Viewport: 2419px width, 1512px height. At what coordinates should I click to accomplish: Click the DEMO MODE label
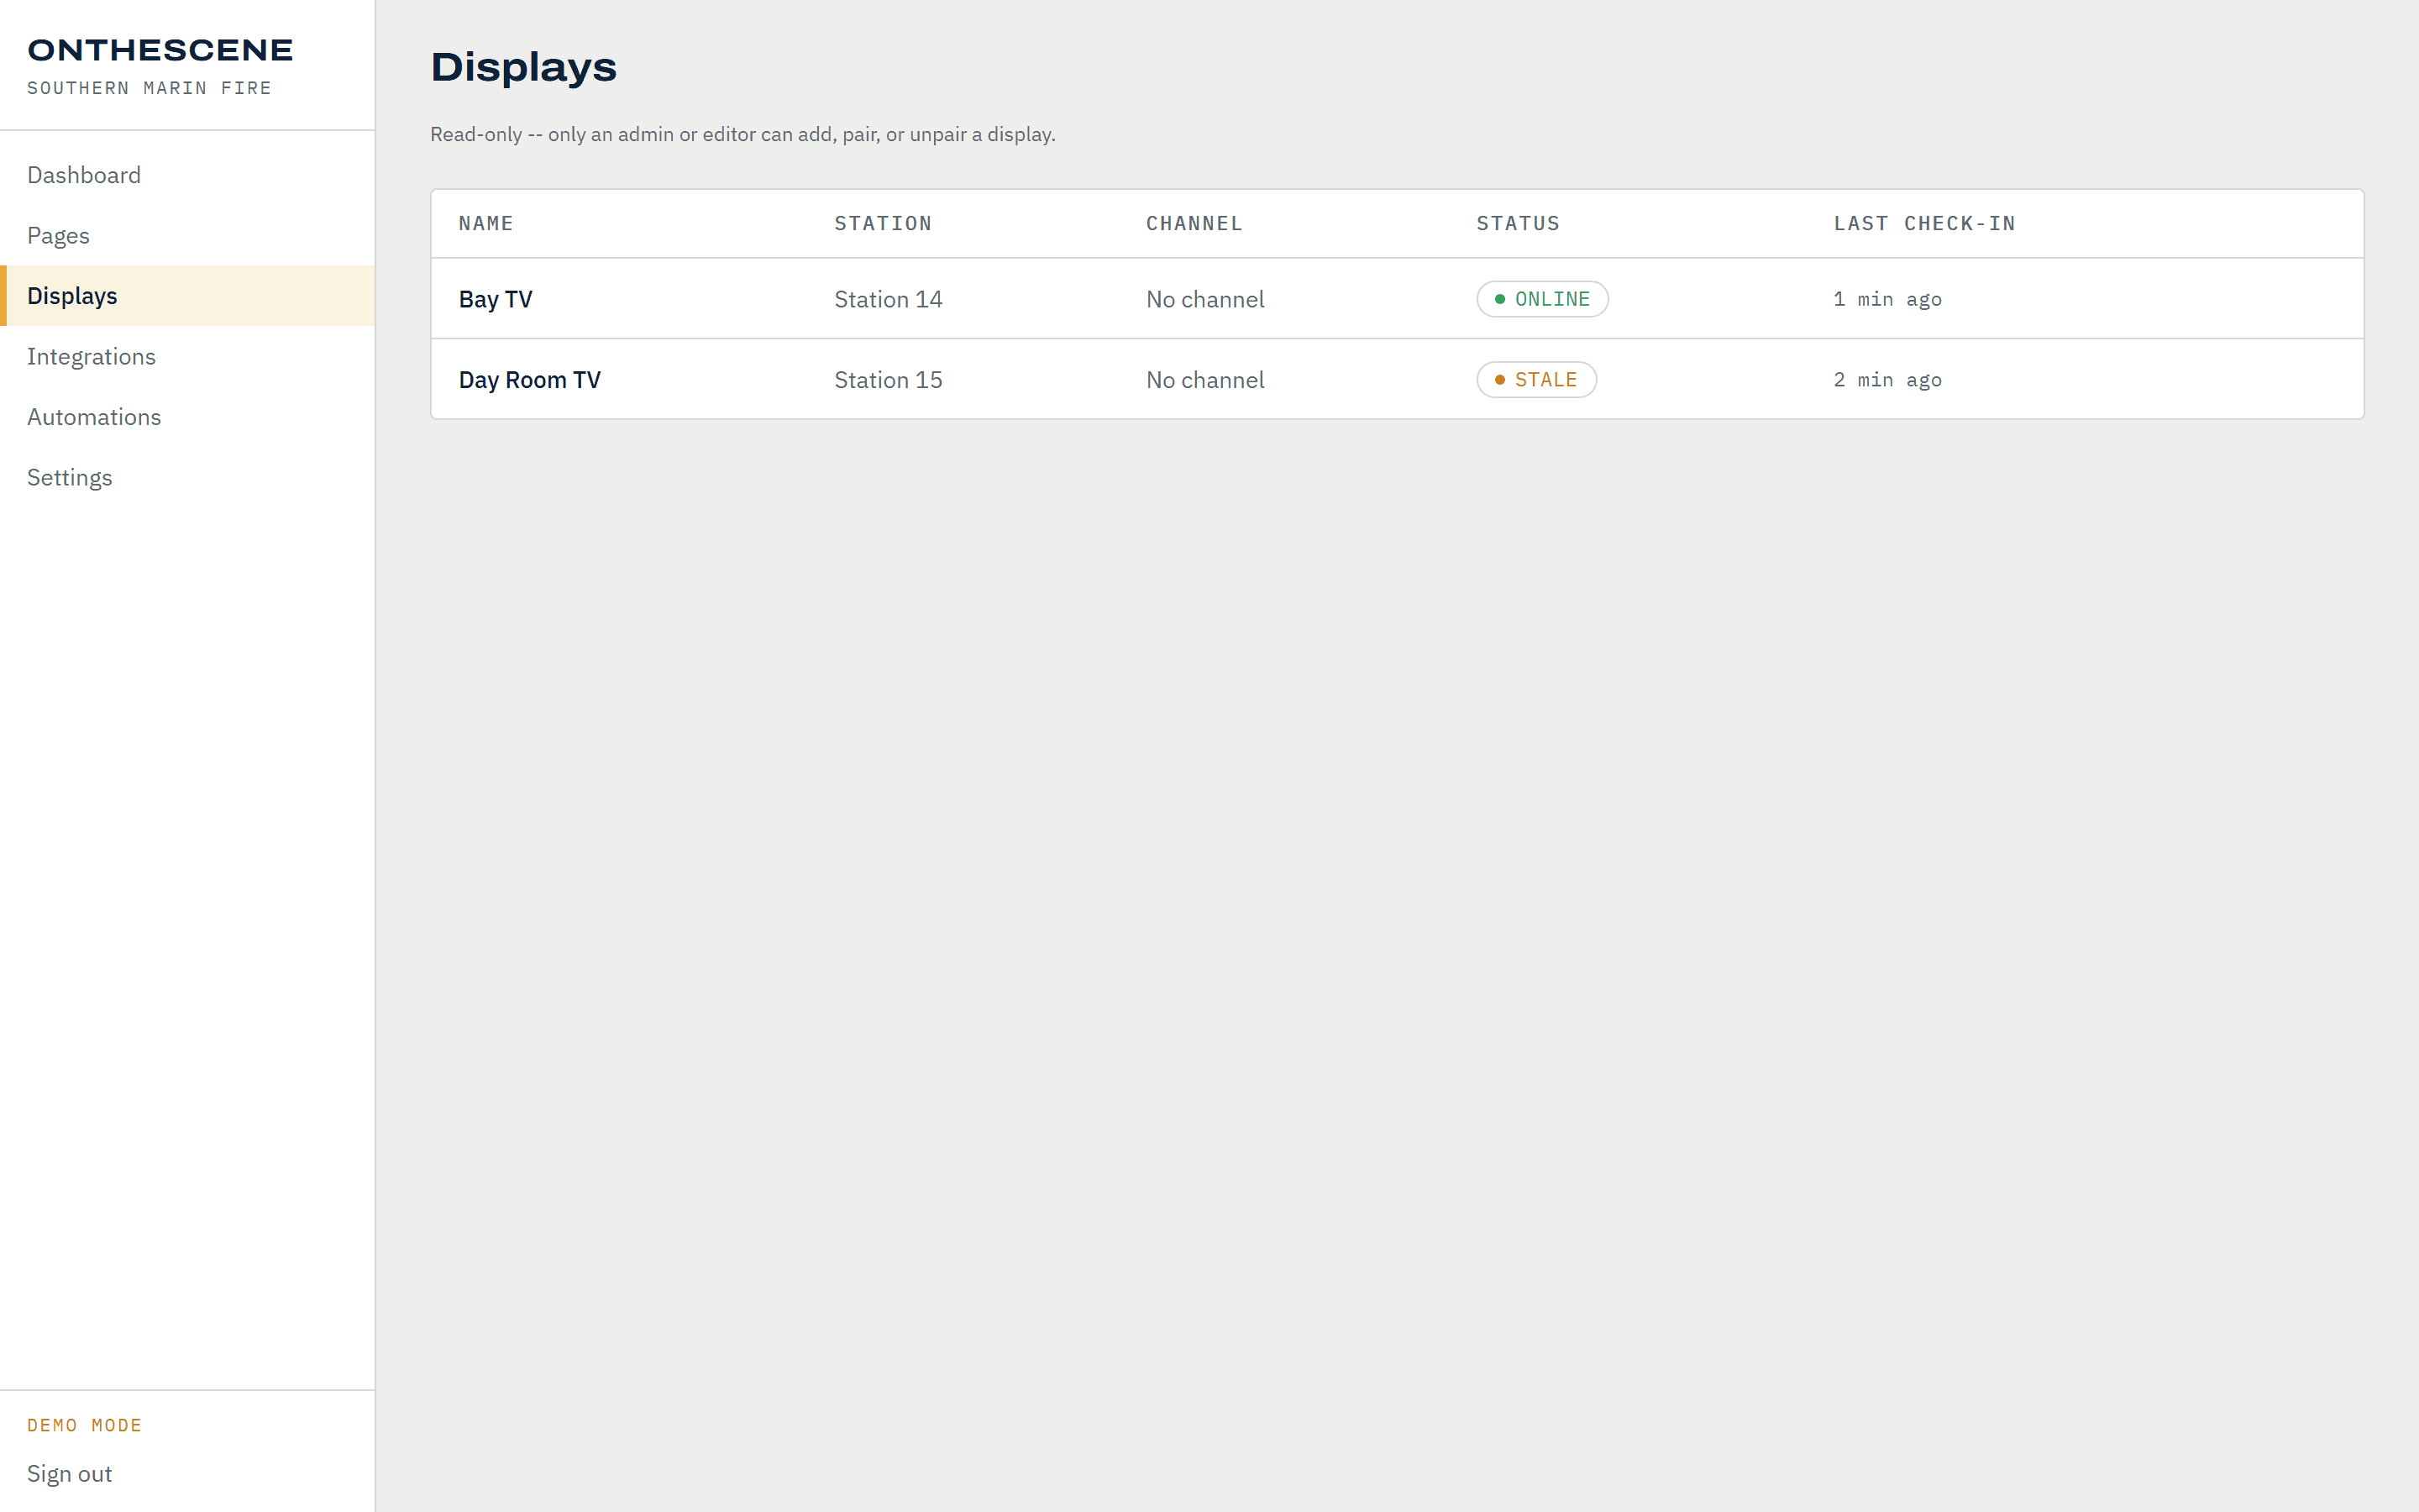(84, 1426)
